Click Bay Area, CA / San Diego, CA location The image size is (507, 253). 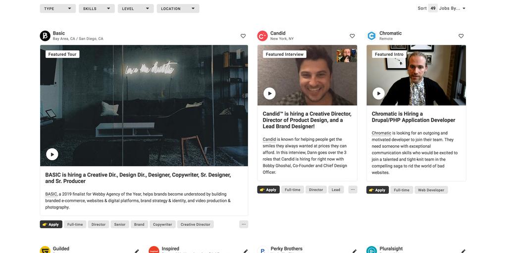tap(78, 39)
